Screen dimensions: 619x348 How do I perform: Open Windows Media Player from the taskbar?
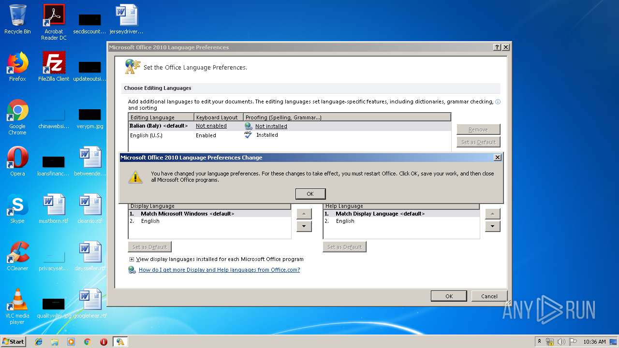click(71, 342)
